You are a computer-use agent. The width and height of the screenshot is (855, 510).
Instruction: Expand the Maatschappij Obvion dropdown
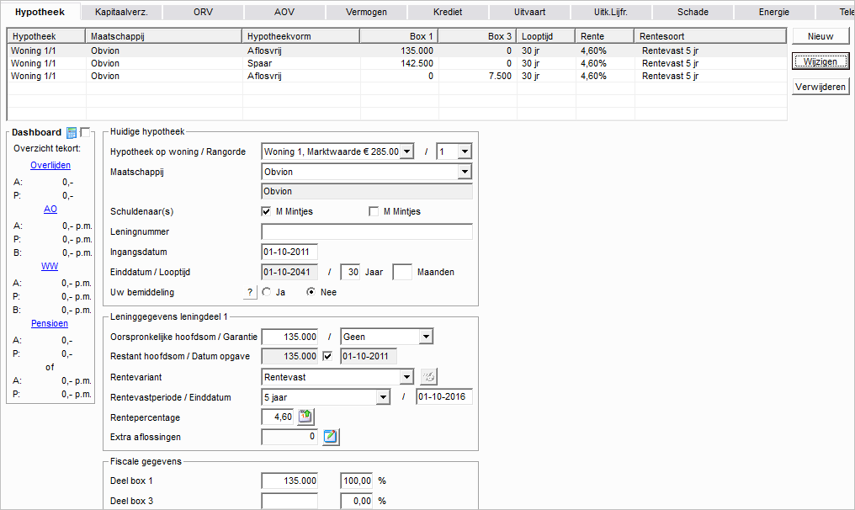click(465, 172)
